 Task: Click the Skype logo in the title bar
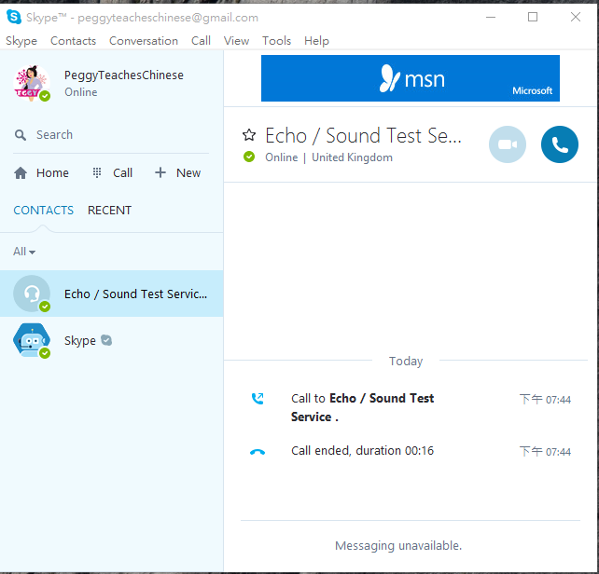point(14,17)
